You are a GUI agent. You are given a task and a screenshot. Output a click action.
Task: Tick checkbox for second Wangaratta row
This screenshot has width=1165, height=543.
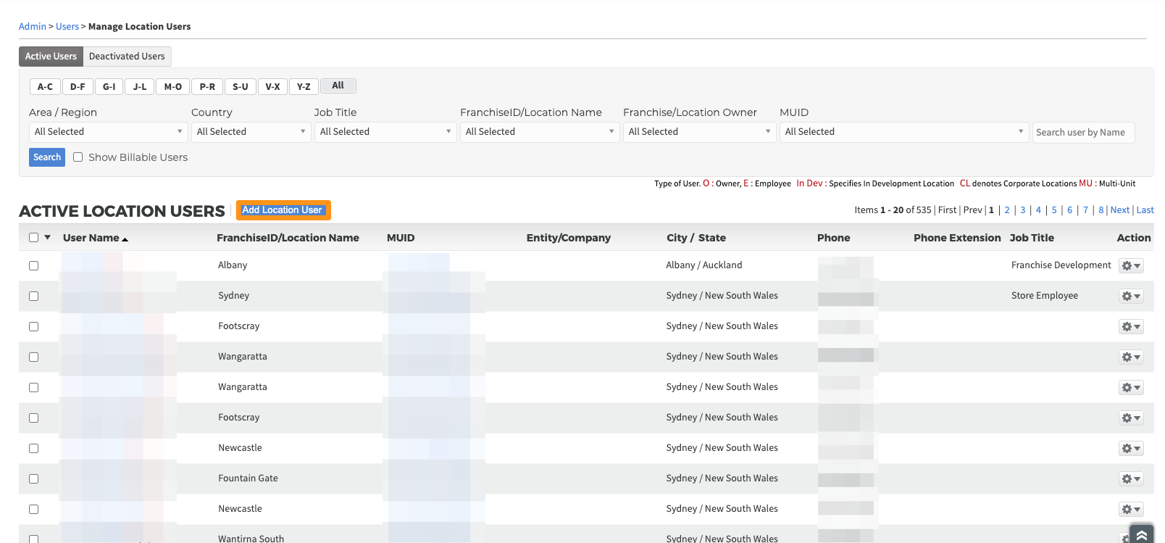pos(33,387)
